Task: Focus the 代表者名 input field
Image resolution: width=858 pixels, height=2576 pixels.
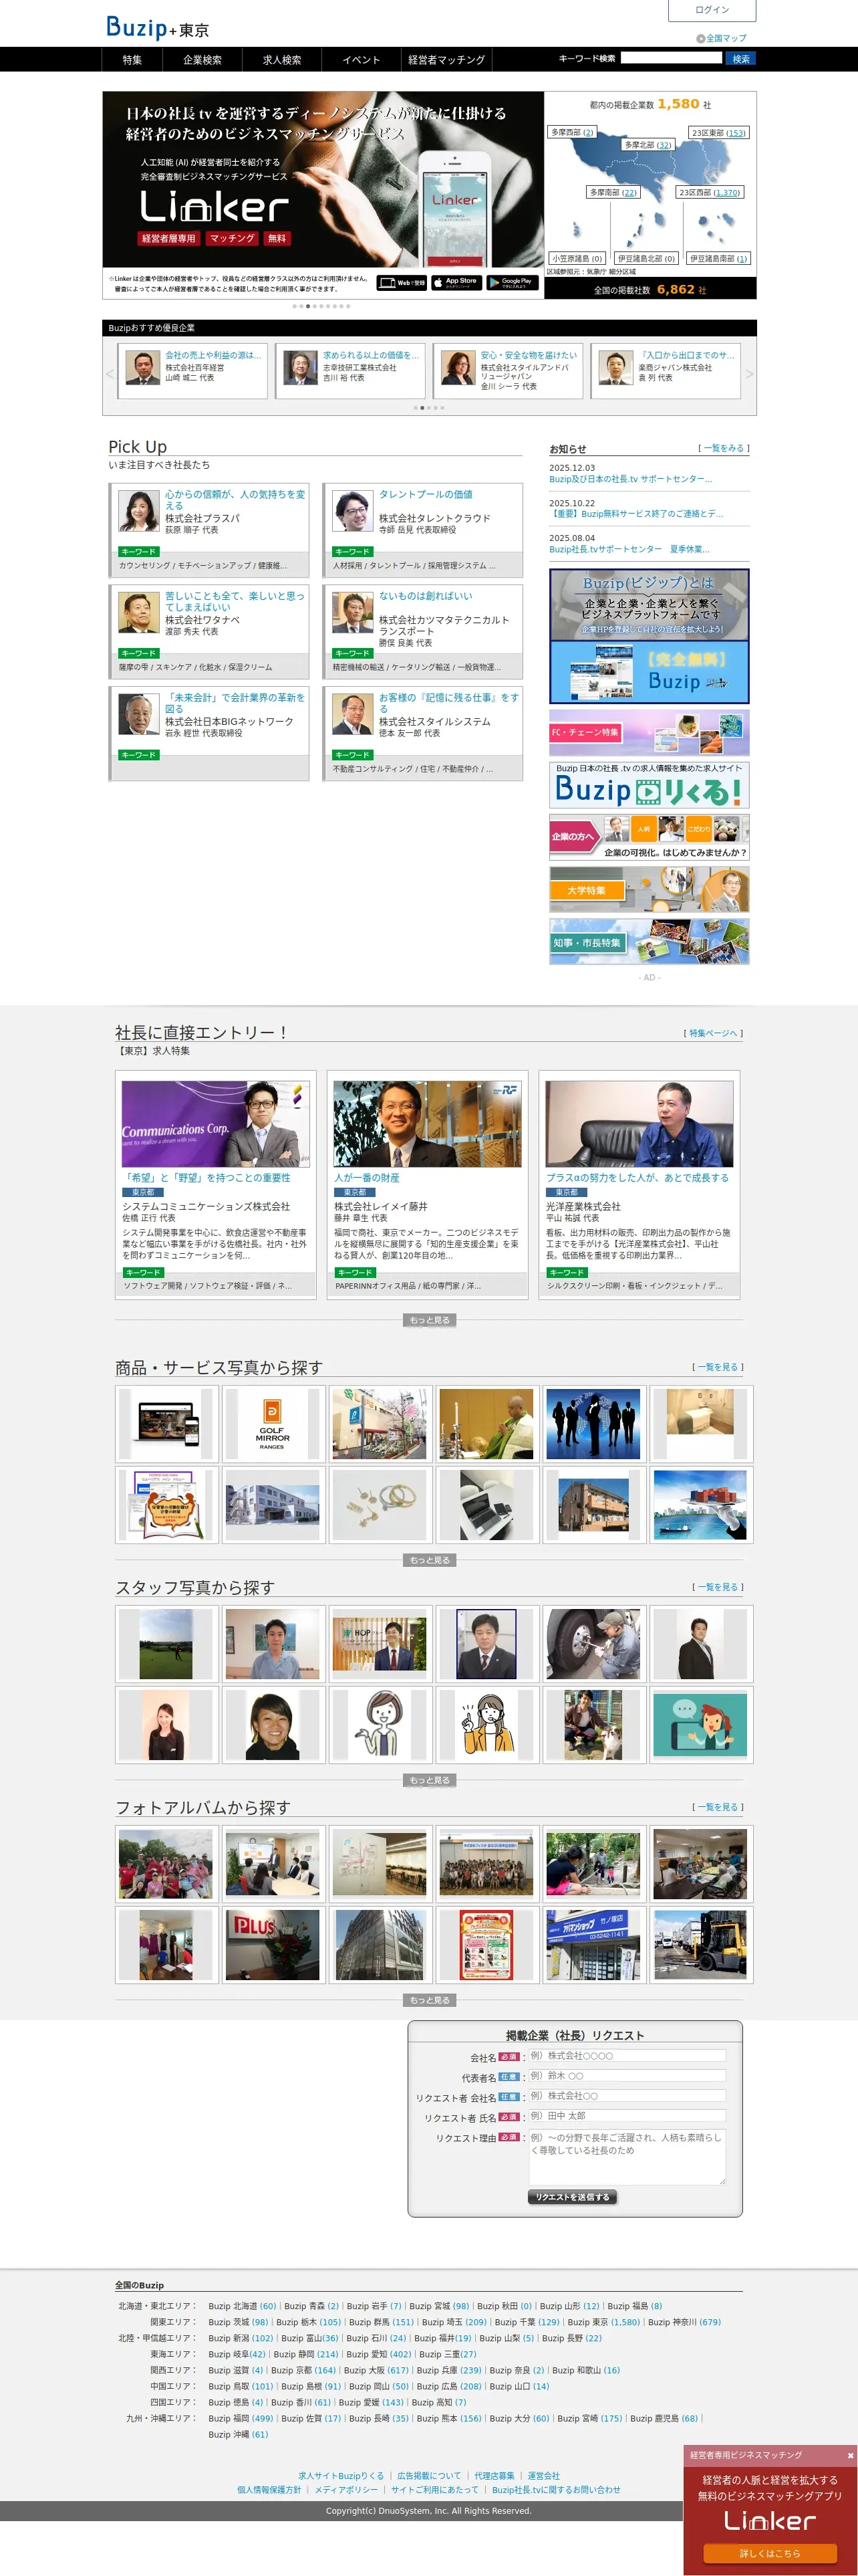Action: tap(626, 2076)
